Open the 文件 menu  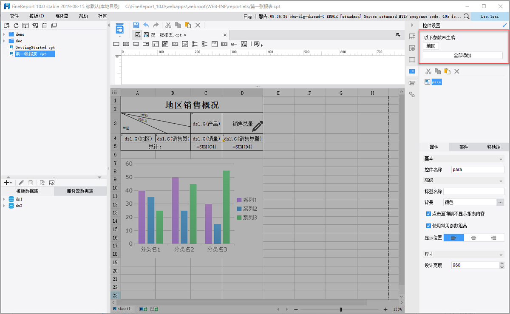14,16
